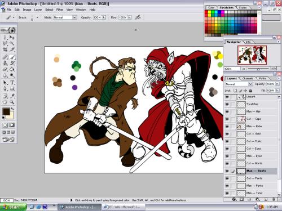This screenshot has height=211, width=282.
Task: Click Create new layer button
Action: point(266,199)
